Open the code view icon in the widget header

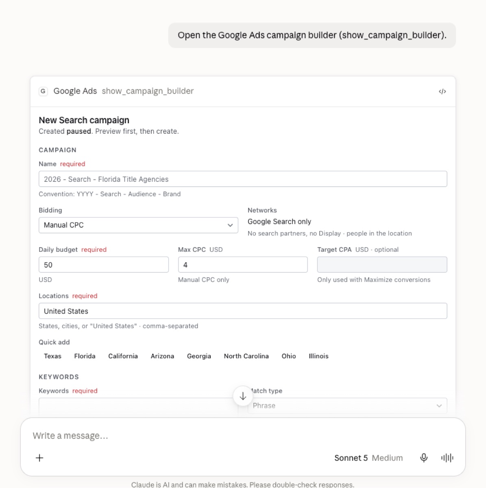(x=442, y=91)
